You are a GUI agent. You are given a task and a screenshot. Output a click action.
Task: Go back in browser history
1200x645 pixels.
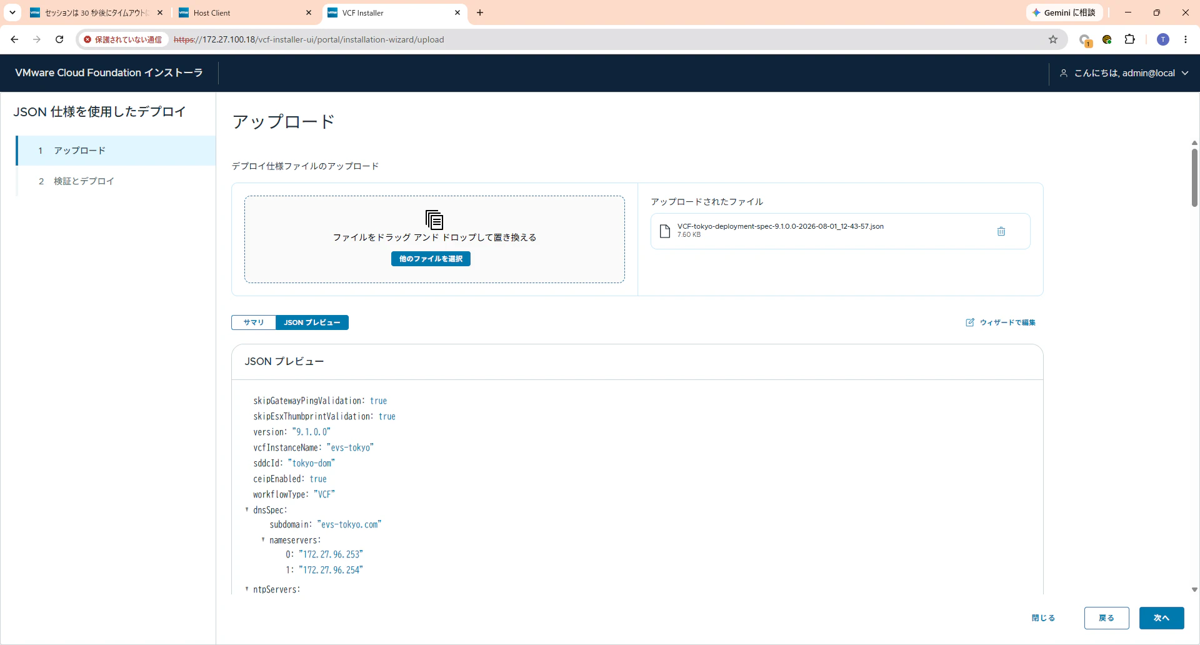[14, 39]
